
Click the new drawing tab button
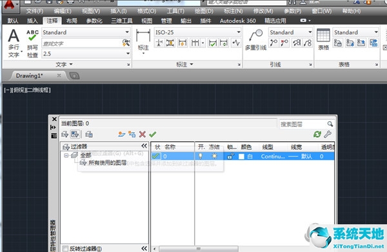pos(74,75)
